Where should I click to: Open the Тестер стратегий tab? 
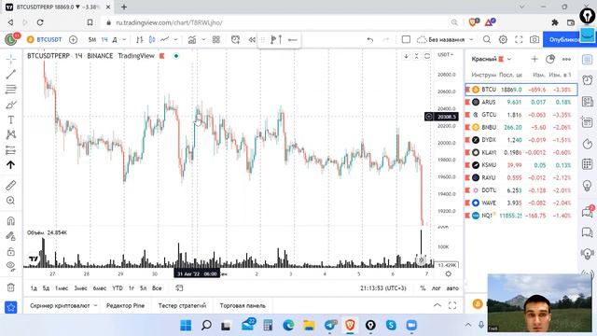tap(182, 305)
